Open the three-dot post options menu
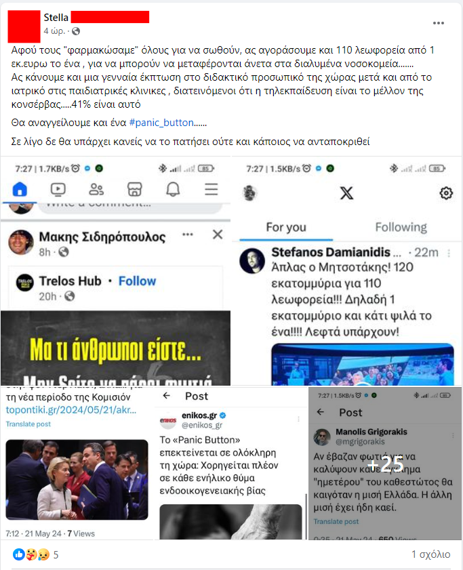 pyautogui.click(x=439, y=23)
